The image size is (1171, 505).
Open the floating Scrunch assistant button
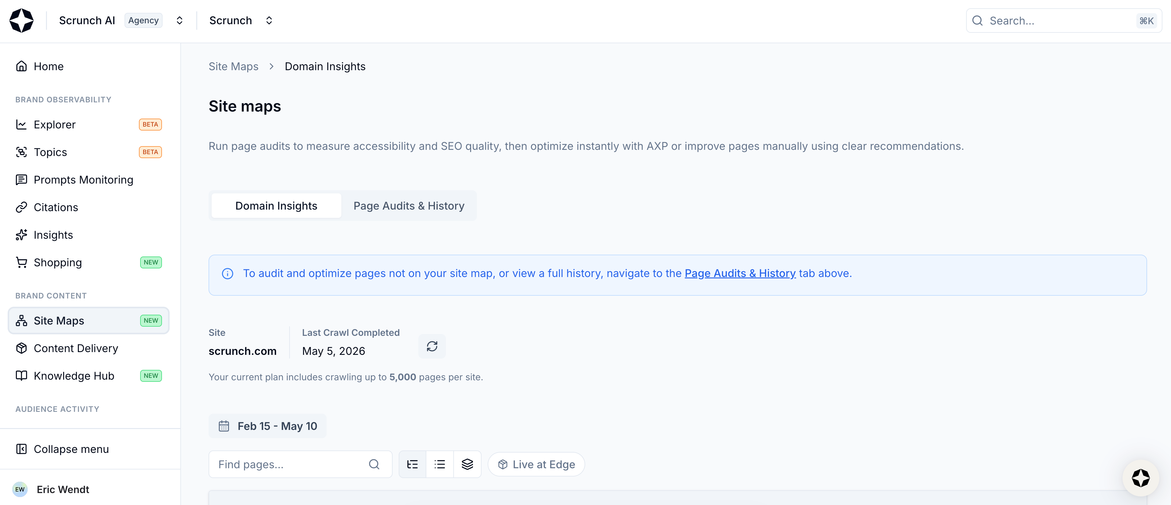click(x=1141, y=478)
